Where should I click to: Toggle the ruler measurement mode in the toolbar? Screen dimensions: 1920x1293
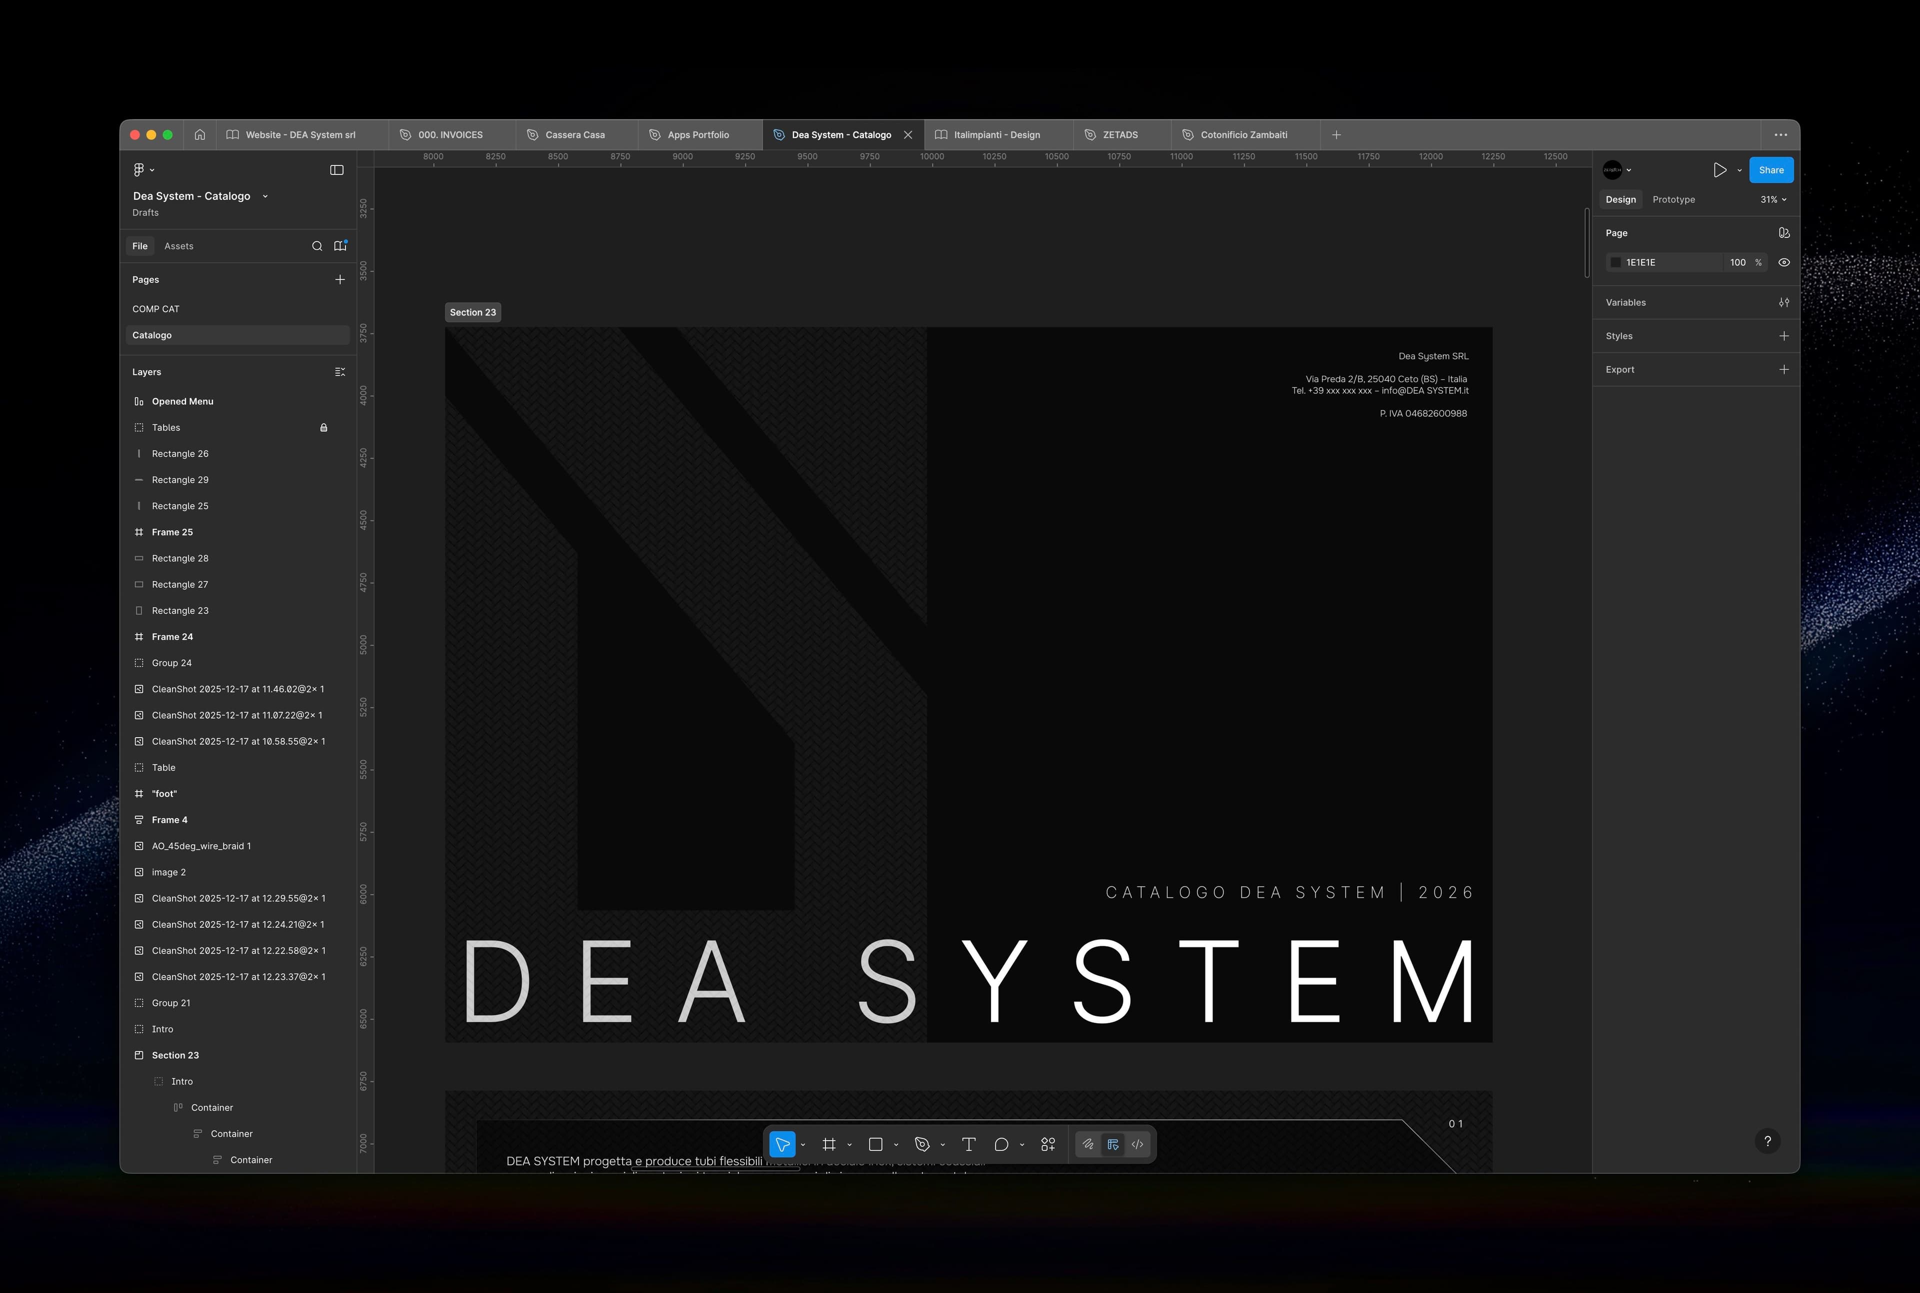point(1112,1144)
